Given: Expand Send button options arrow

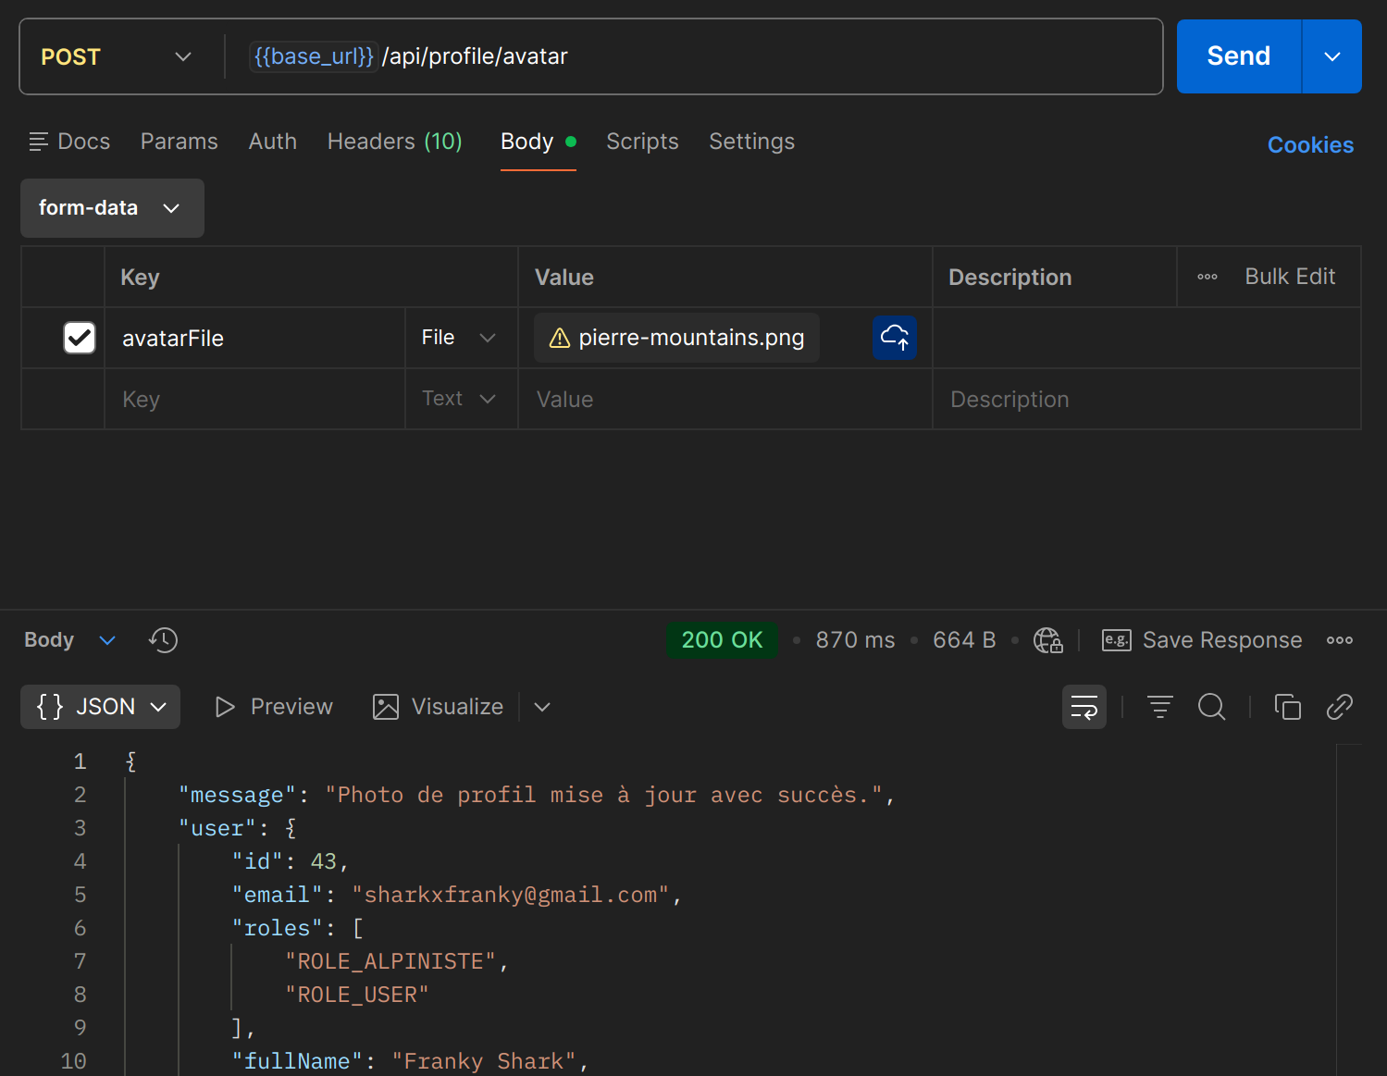Looking at the screenshot, I should click(x=1331, y=56).
